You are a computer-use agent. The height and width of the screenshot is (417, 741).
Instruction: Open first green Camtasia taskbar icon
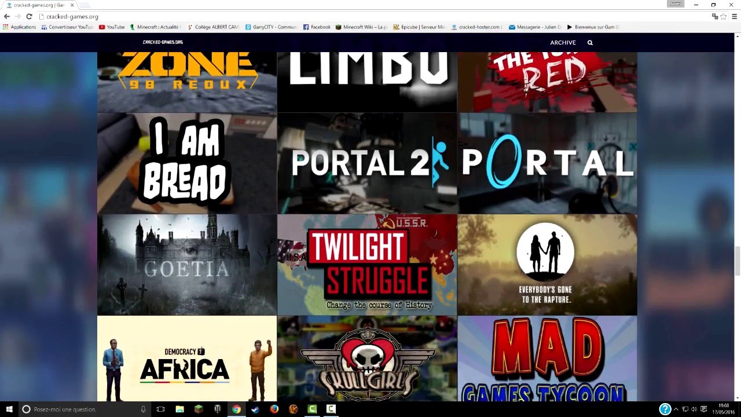coord(312,409)
